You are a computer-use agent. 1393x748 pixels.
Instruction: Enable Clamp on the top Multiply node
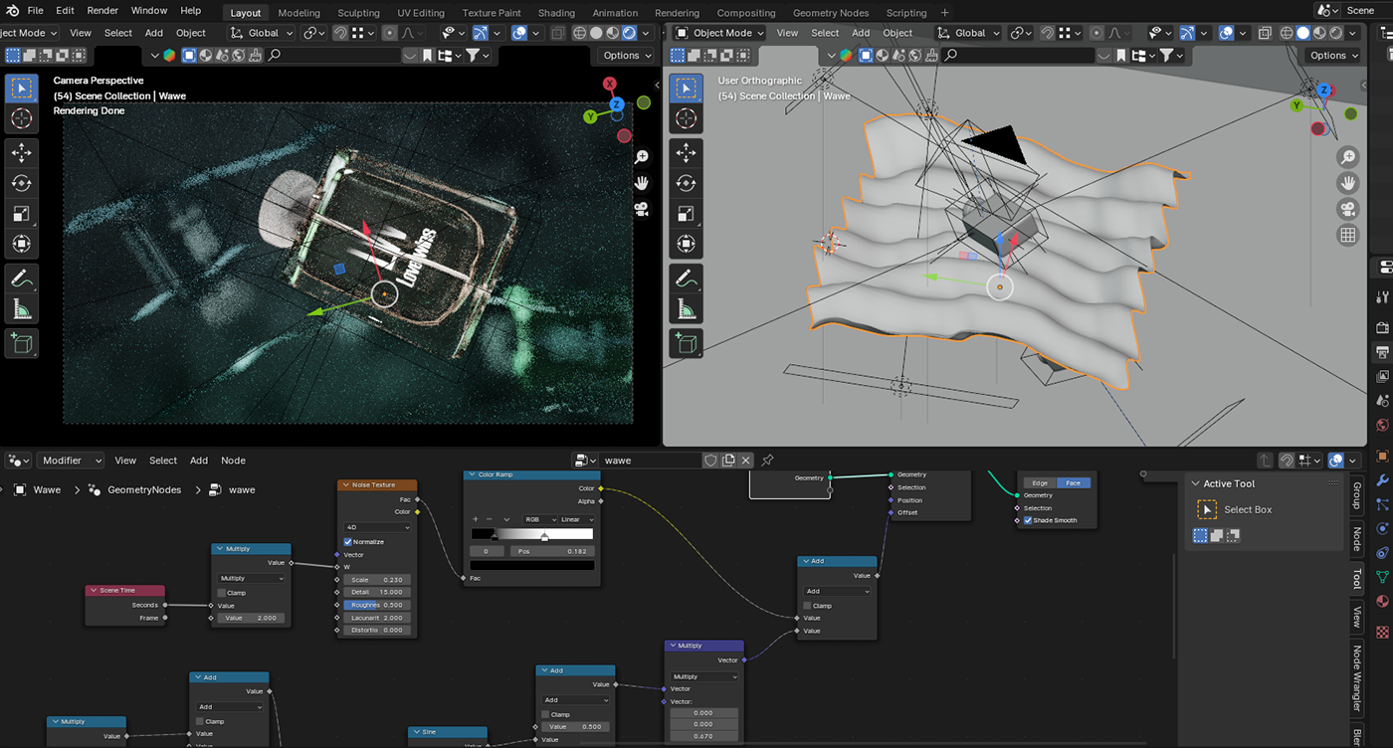(x=222, y=593)
